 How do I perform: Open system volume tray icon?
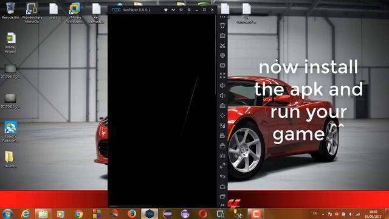(x=351, y=214)
